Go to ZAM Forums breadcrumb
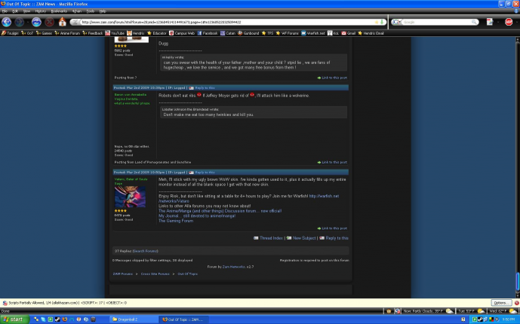This screenshot has width=520, height=324. [123, 274]
